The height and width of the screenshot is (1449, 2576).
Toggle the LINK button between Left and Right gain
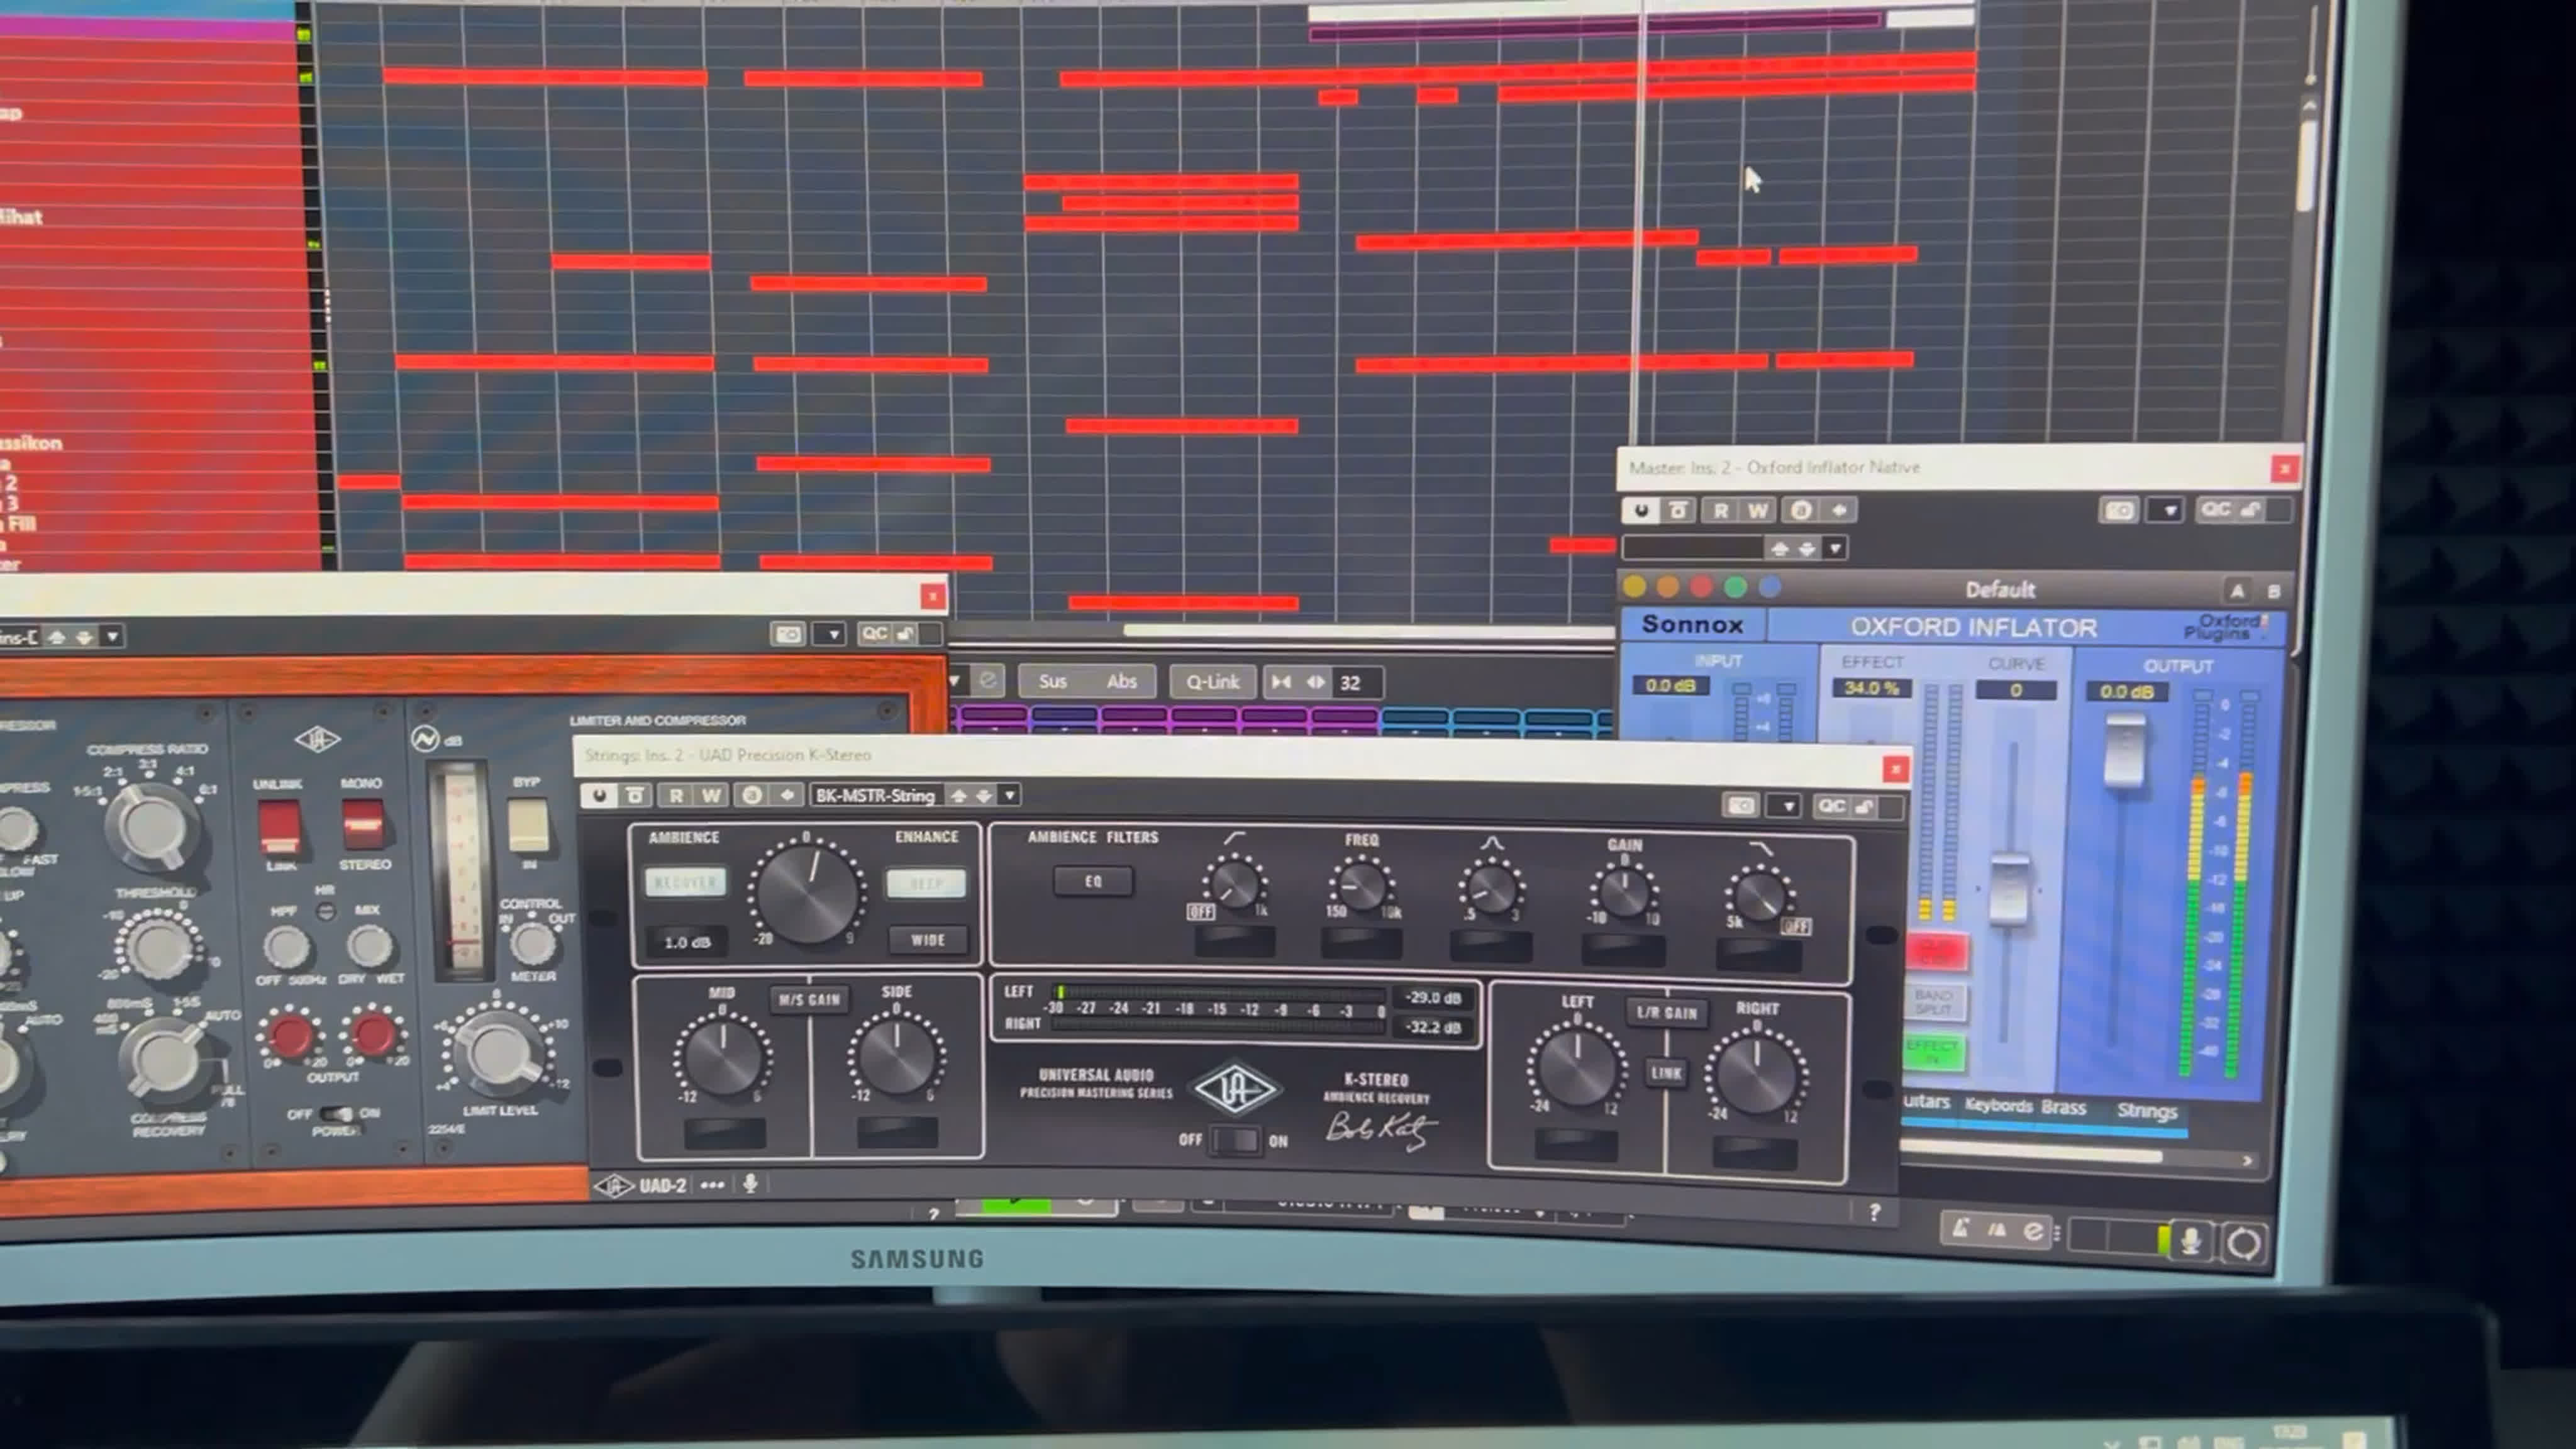coord(1665,1073)
